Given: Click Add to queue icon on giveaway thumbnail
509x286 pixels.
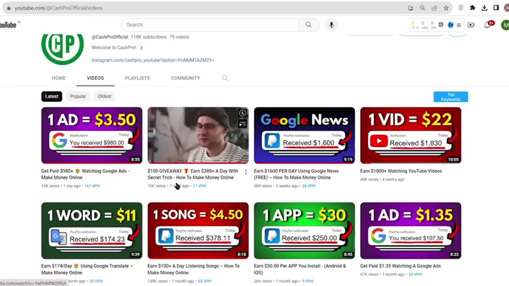Looking at the screenshot, I should tap(242, 124).
